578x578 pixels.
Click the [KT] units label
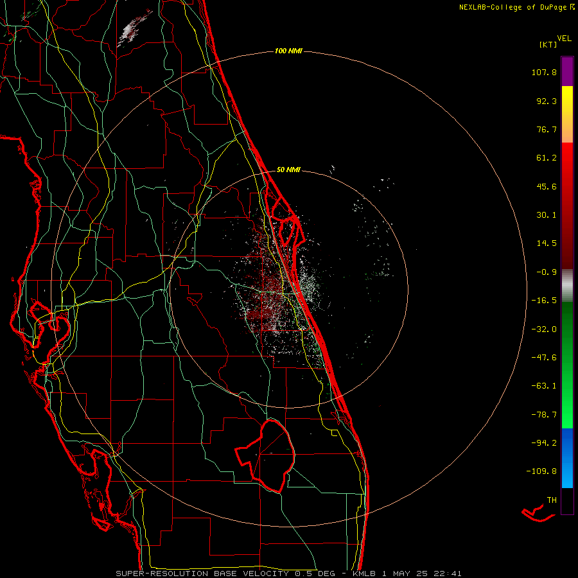[x=548, y=44]
